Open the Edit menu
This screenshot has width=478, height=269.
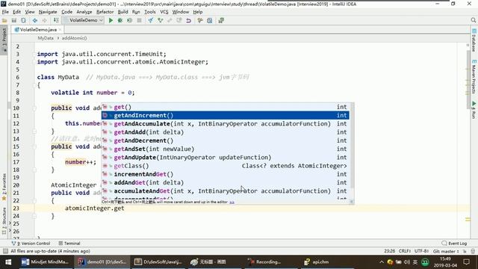pyautogui.click(x=16, y=12)
